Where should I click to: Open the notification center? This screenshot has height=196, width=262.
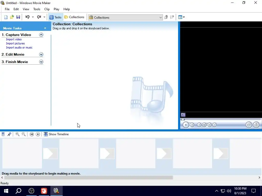coord(254,191)
